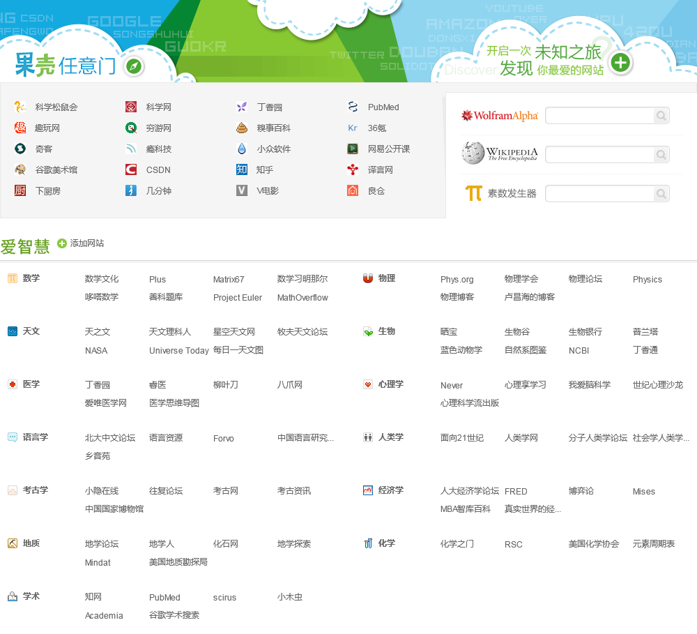This screenshot has height=634, width=697.
Task: Open the 科学松鼠会 site icon
Action: (x=20, y=107)
